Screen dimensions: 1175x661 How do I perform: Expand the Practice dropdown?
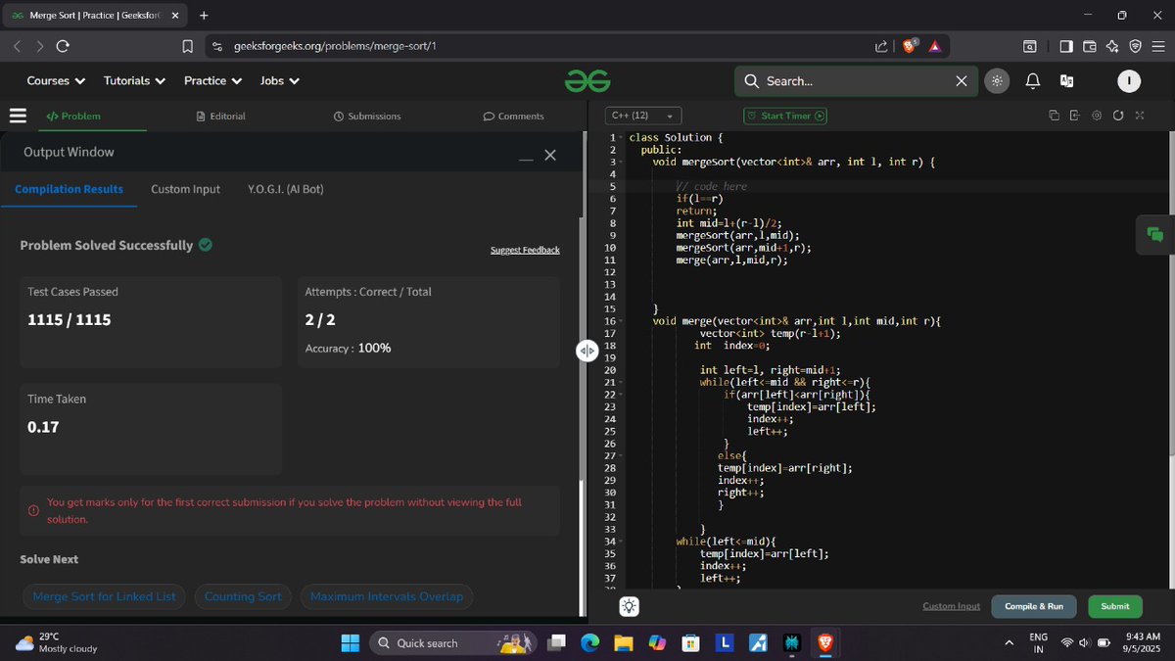[x=213, y=81]
